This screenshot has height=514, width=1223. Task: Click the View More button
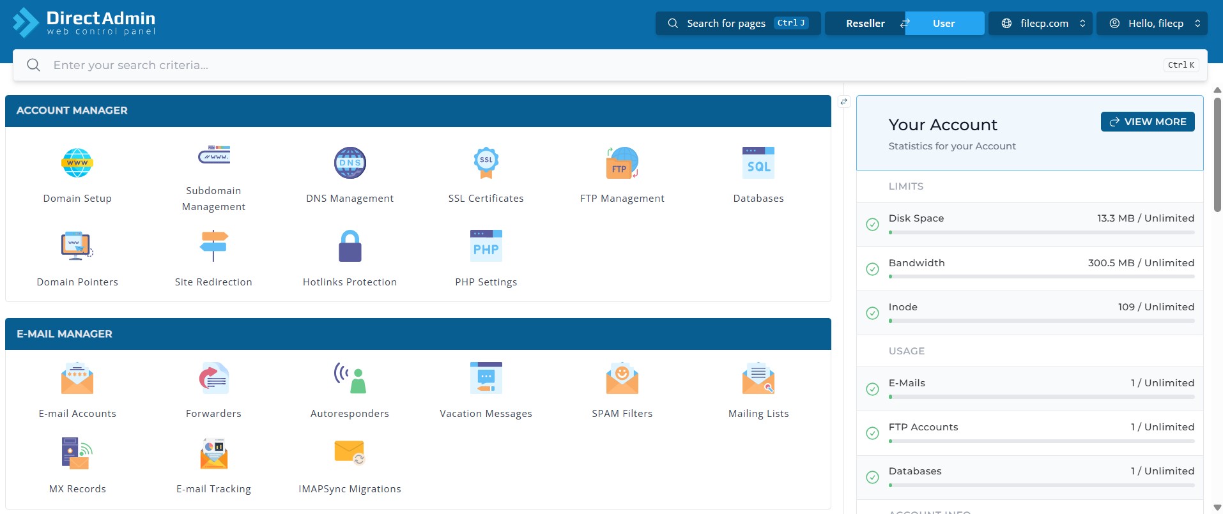pos(1148,122)
